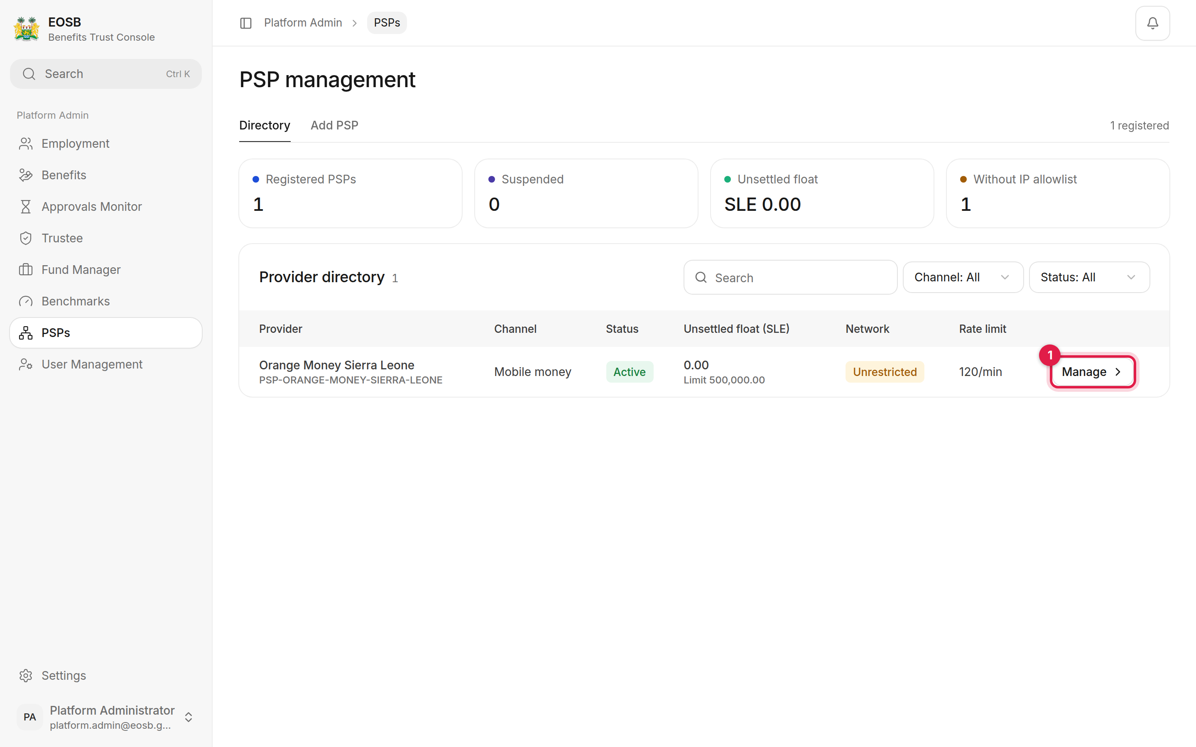Open User Management in the sidebar
The image size is (1196, 747).
pos(106,365)
